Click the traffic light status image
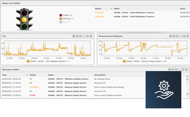Screen dimensions: 190x117 tap(24, 19)
